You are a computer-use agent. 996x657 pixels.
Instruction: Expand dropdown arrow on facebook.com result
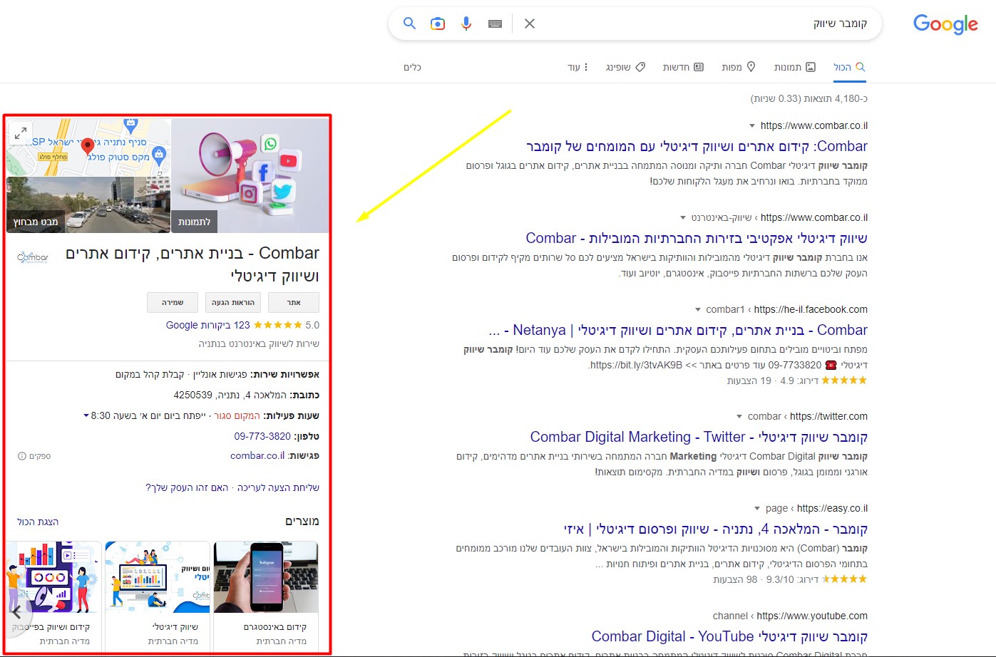pos(698,310)
